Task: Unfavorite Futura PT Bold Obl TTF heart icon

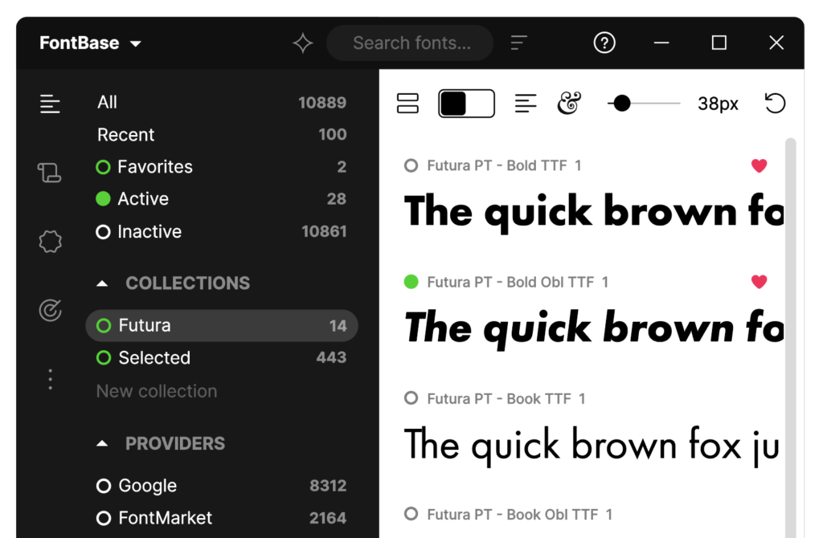Action: 759,282
